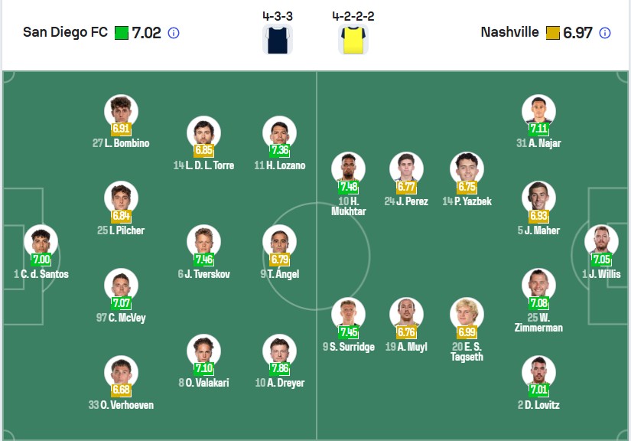Click J. Tverskov's 7.46 rating badge
The height and width of the screenshot is (441, 631).
tap(203, 260)
